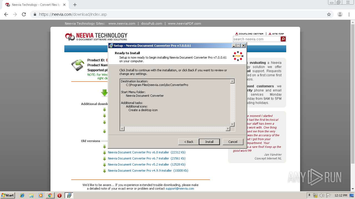Screen dimensions: 355x199
Task: Click the taskbar clock 12:12 PM
Action: tap(341, 195)
